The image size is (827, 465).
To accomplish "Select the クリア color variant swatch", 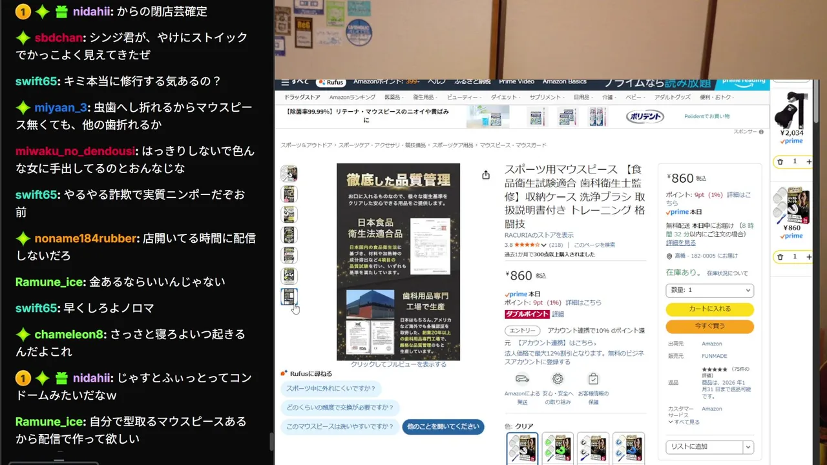I will point(522,448).
